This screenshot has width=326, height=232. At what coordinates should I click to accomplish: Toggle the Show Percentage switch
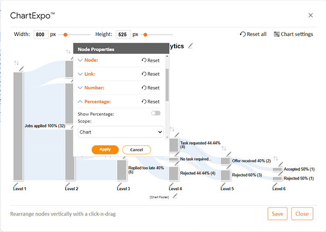coord(155,113)
